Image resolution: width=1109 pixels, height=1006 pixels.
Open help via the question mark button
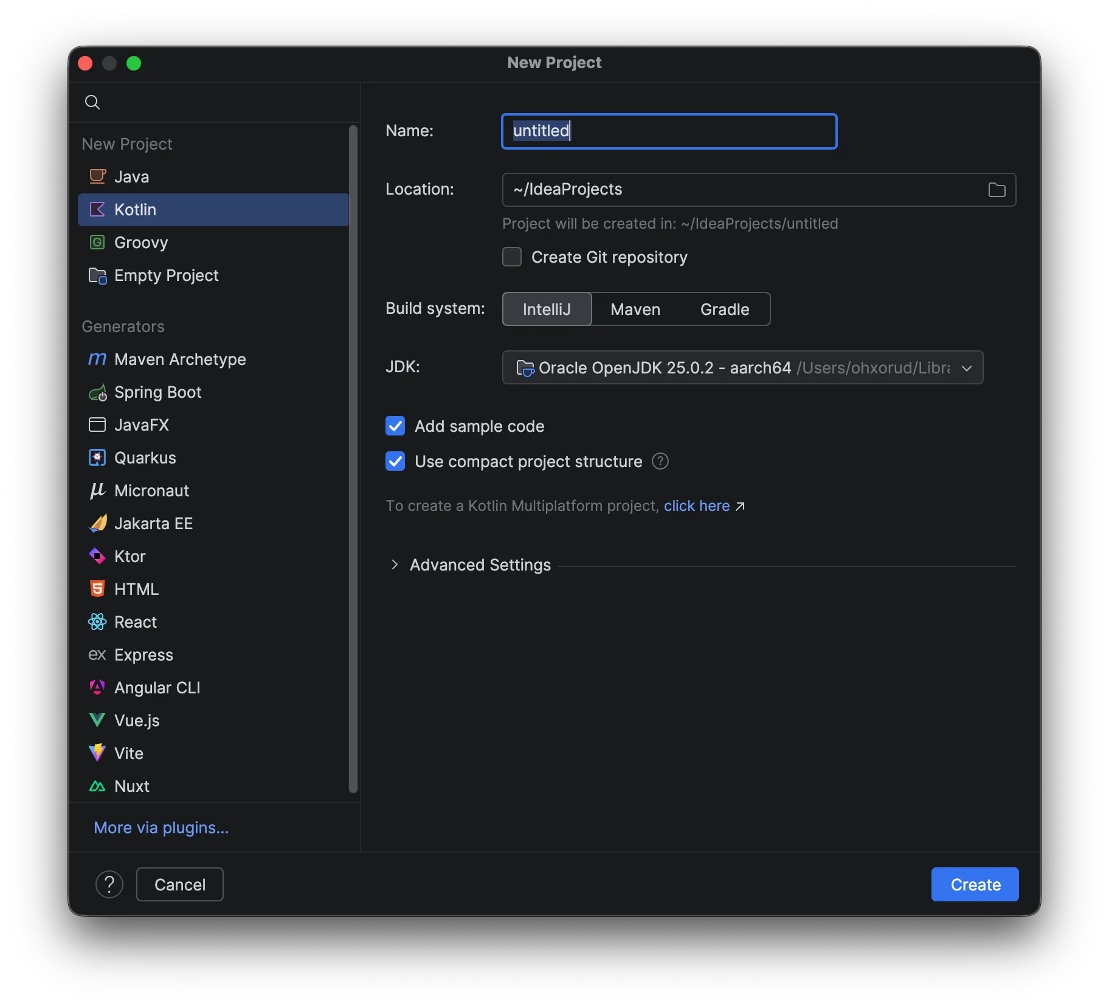click(x=109, y=884)
